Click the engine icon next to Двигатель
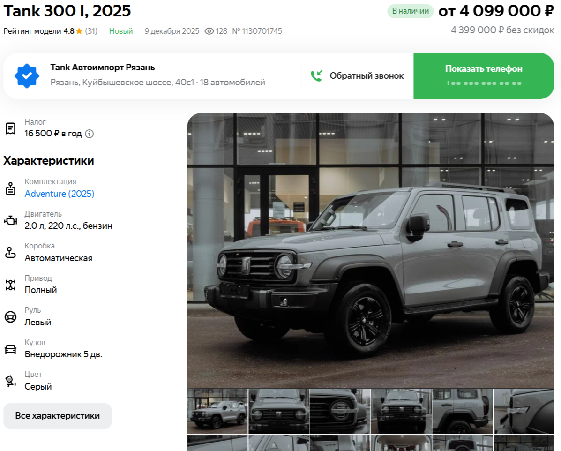Viewport: 561px width, 451px height. point(10,220)
